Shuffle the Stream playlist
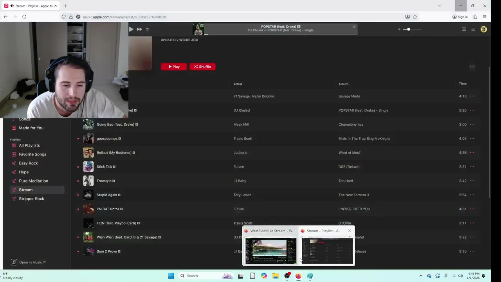Image resolution: width=501 pixels, height=282 pixels. tap(202, 67)
